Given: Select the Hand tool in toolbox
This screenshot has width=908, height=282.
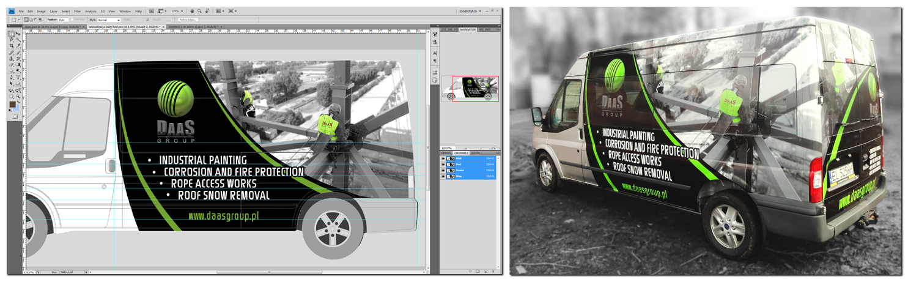Looking at the screenshot, I should [11, 96].
